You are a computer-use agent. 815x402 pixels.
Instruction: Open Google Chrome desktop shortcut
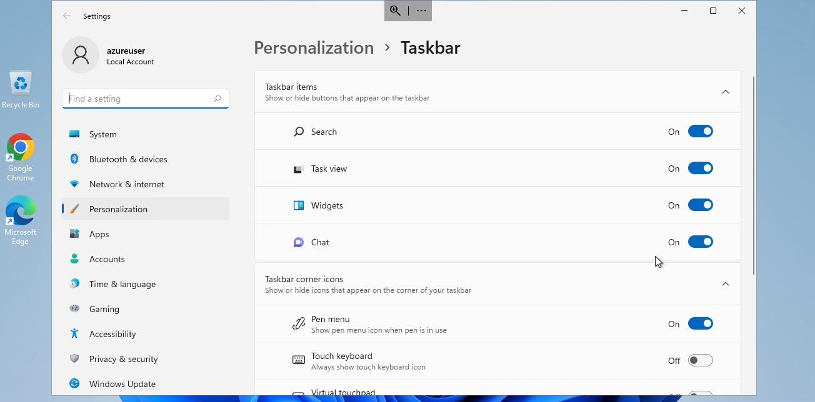[x=21, y=157]
